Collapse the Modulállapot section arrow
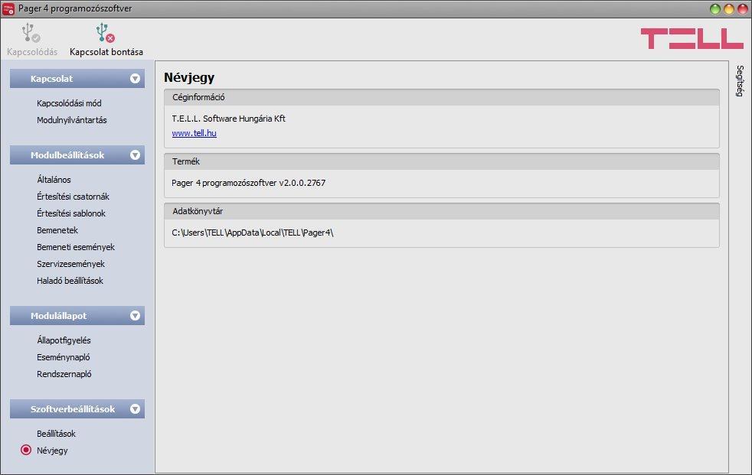 pyautogui.click(x=136, y=316)
